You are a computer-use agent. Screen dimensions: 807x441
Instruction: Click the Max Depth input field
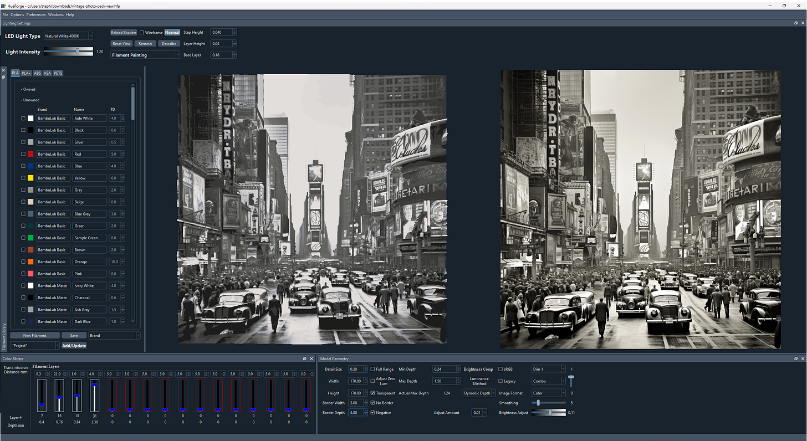[445, 381]
